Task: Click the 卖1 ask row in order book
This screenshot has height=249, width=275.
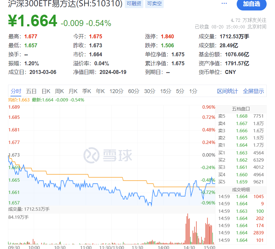Action: point(241,145)
